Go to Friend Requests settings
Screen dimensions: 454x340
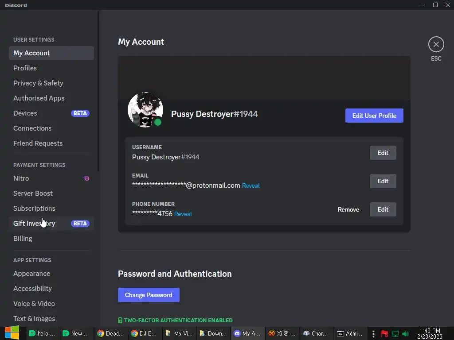tap(51, 143)
